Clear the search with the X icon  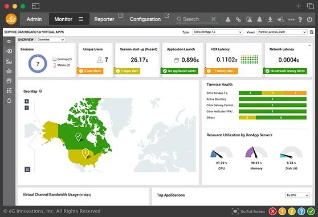[x=213, y=19]
